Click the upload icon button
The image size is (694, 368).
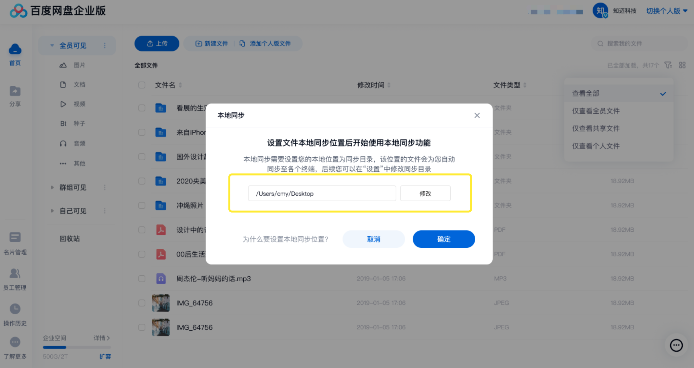(x=156, y=44)
